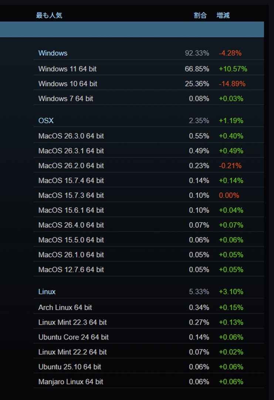Click MacOS 12.7.6 64 bit row
Screen dimensions: 274x400
click(71, 270)
